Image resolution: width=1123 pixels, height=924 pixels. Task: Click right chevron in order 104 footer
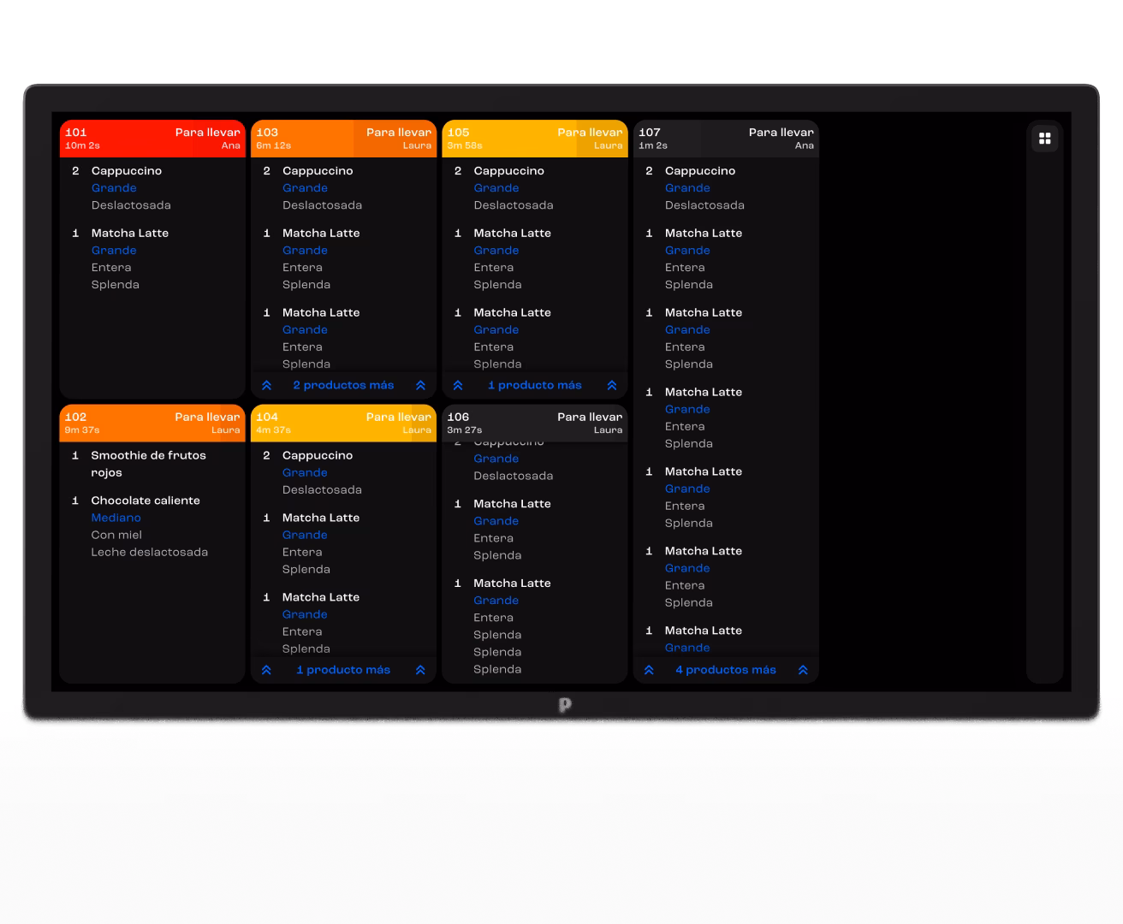pos(420,670)
